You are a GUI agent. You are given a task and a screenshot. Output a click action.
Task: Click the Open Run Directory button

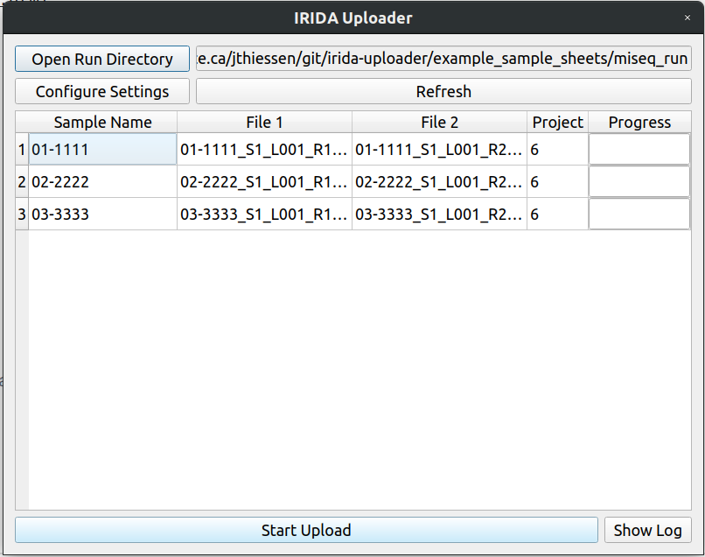(102, 59)
